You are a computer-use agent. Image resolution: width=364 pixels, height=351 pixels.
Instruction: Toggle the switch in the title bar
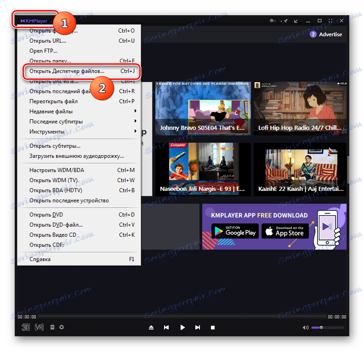click(x=273, y=21)
